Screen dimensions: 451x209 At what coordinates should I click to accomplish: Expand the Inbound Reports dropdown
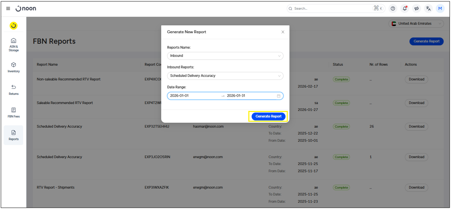point(225,76)
